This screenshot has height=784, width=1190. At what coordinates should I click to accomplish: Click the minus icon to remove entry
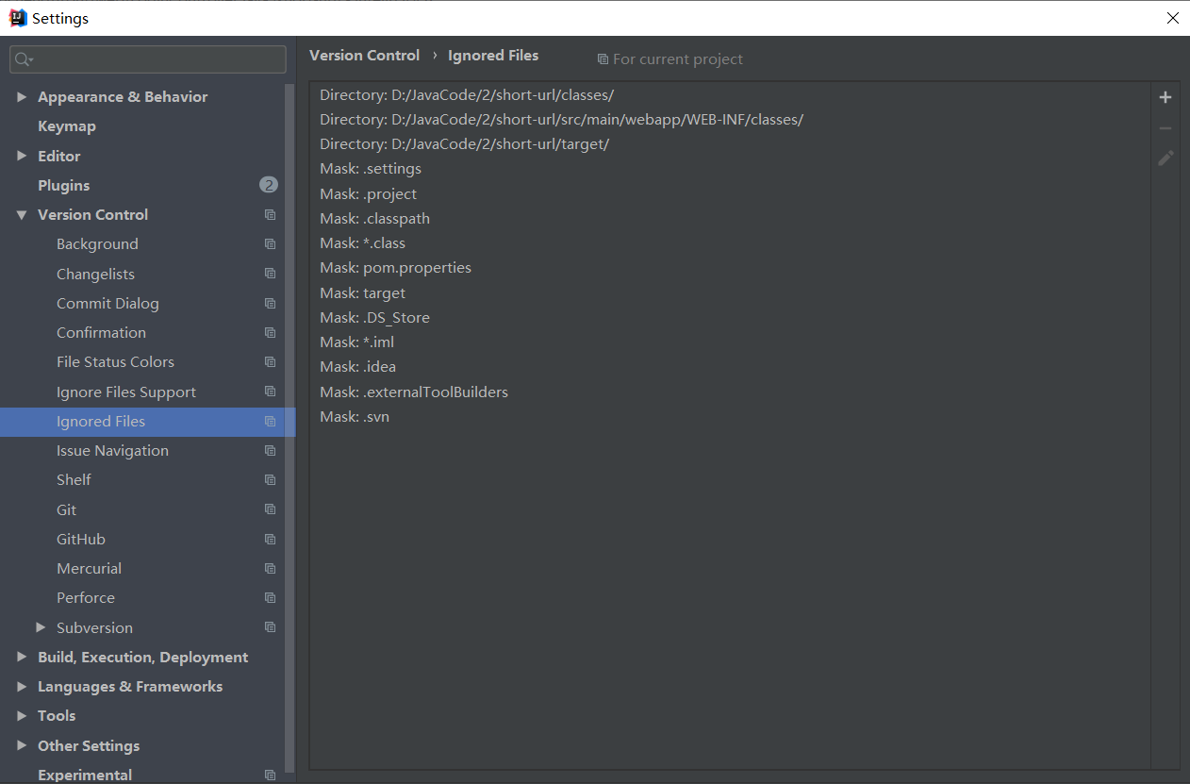pyautogui.click(x=1165, y=127)
